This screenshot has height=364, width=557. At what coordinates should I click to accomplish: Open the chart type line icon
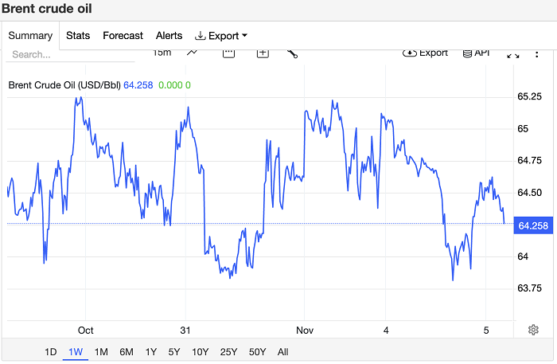(193, 53)
